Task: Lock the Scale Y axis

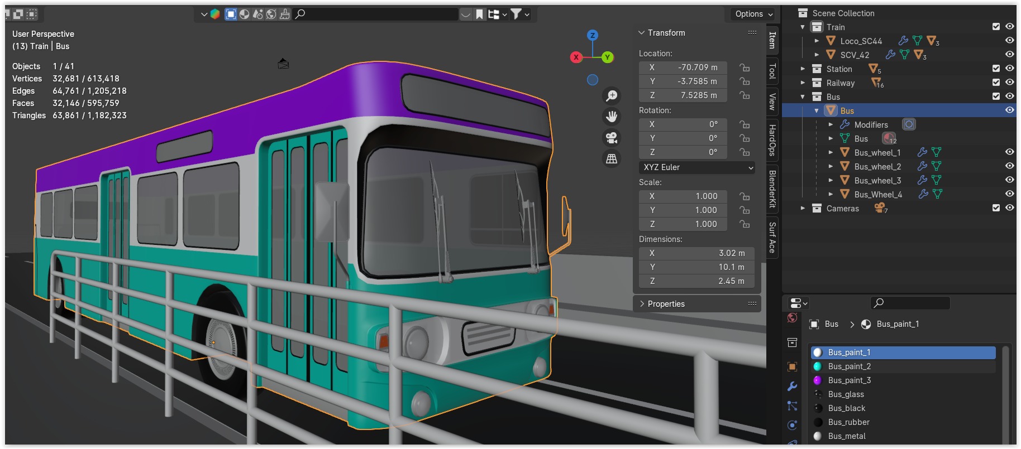Action: point(745,210)
